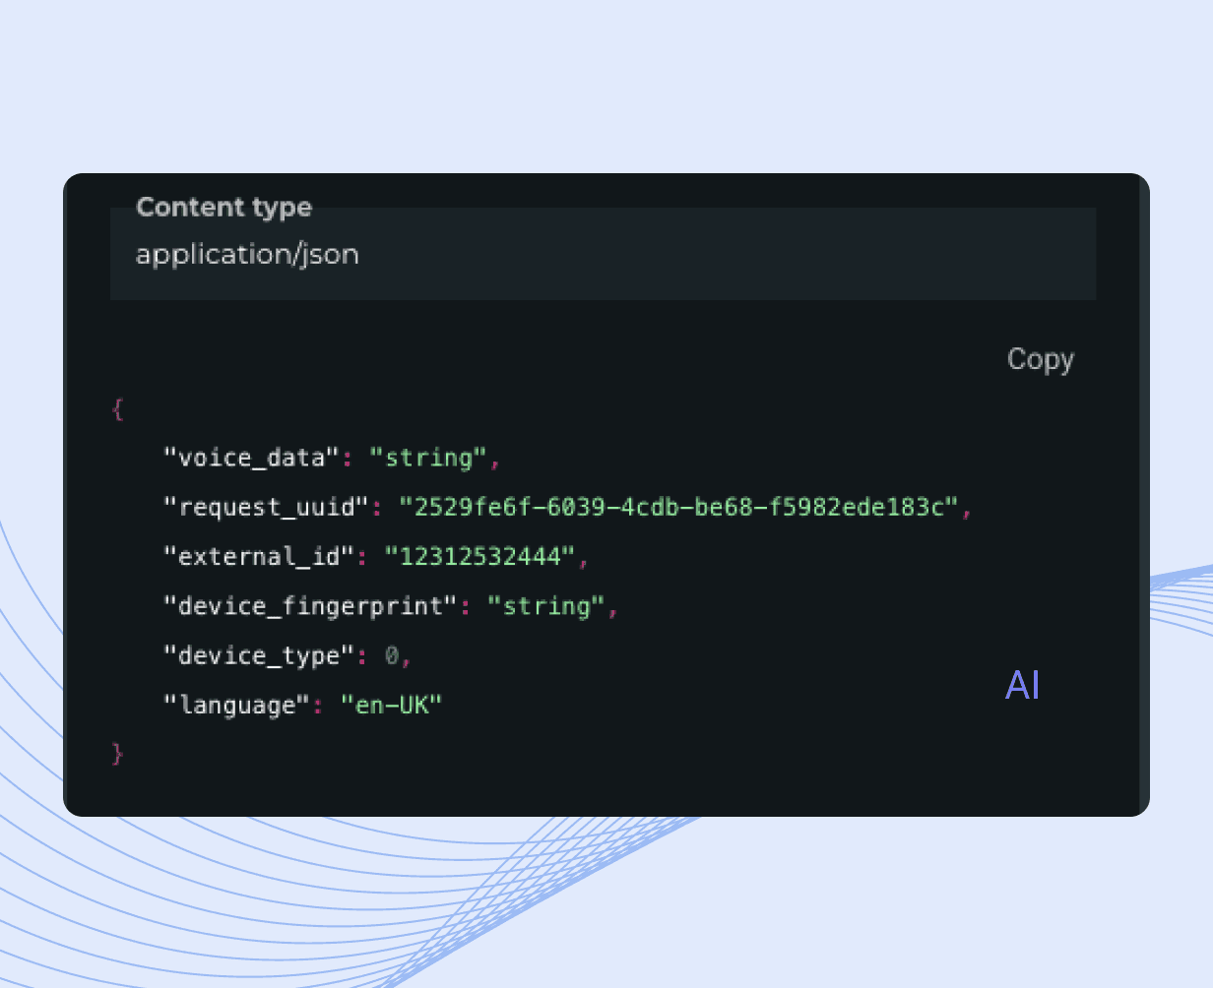The image size is (1213, 988).
Task: Click the value "12312532444"
Action: tap(479, 557)
